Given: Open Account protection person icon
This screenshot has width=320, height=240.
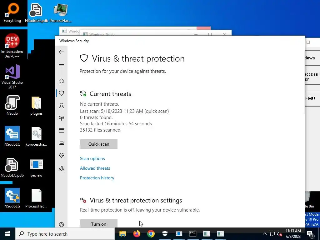Looking at the screenshot, I should tap(62, 106).
